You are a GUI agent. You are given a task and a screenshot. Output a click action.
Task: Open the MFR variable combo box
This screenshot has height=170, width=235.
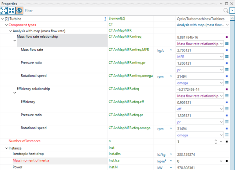200,57
